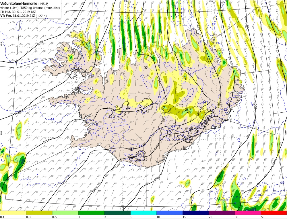Click the 'Veðurstofan/Harmonie' title text
The image size is (287, 219).
tap(20, 4)
